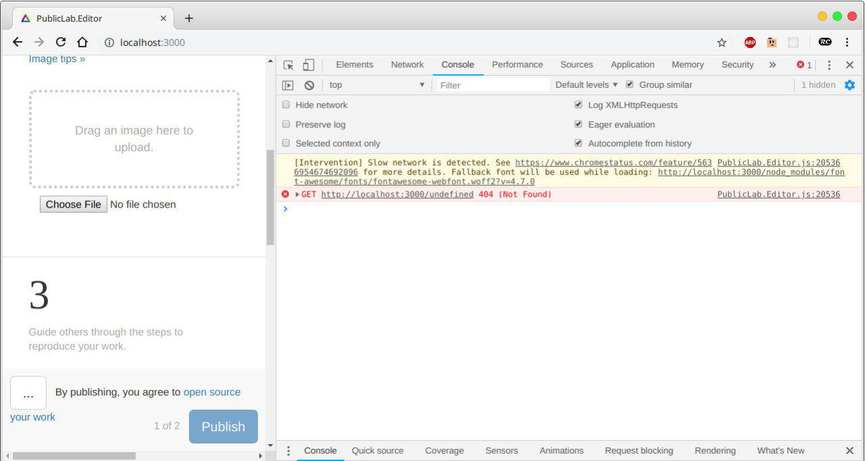Activate the inspect element picker
The image size is (865, 461).
289,65
